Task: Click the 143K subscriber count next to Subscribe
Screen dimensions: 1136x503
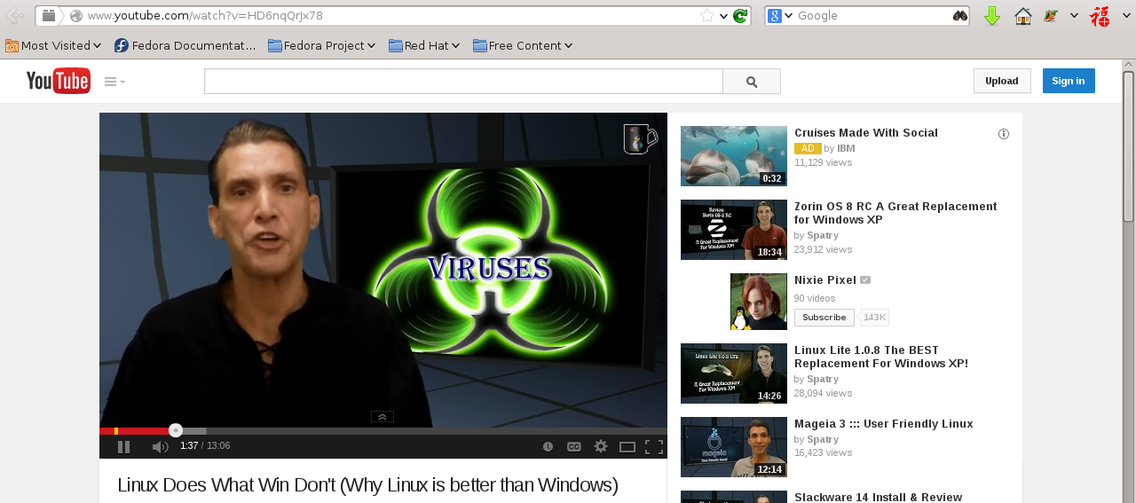Action: tap(874, 318)
